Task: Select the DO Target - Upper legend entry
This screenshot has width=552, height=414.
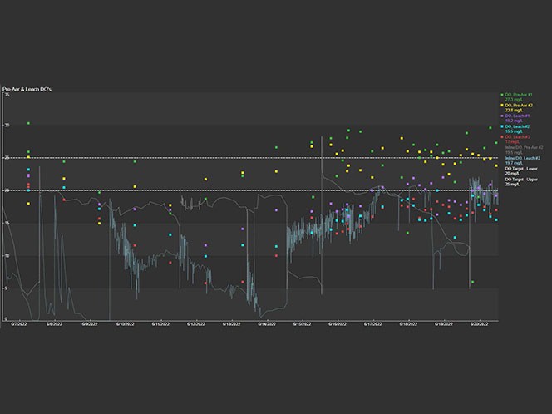Action: 521,180
